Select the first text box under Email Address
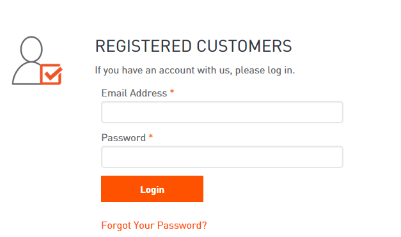The width and height of the screenshot is (401, 237). coord(222,112)
